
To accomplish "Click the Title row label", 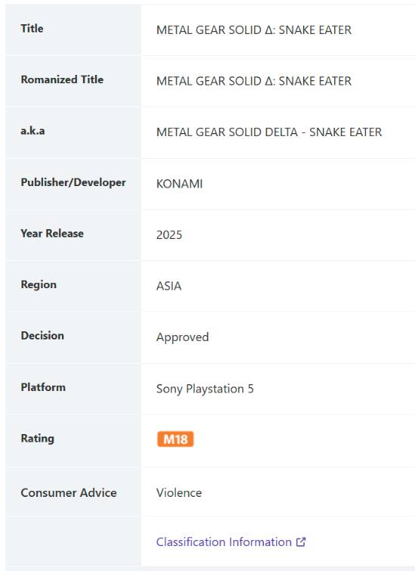I will pos(32,29).
